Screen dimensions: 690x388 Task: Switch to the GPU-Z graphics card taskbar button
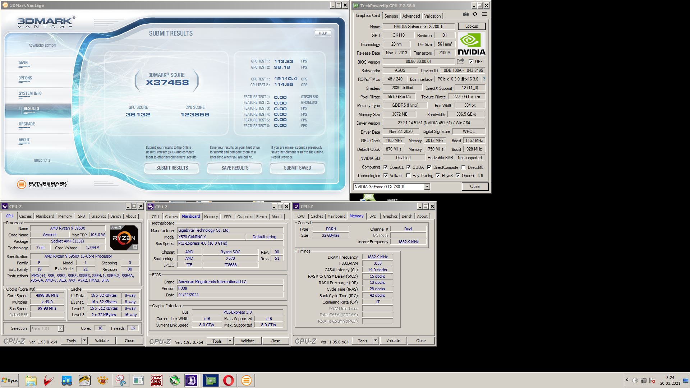(211, 380)
